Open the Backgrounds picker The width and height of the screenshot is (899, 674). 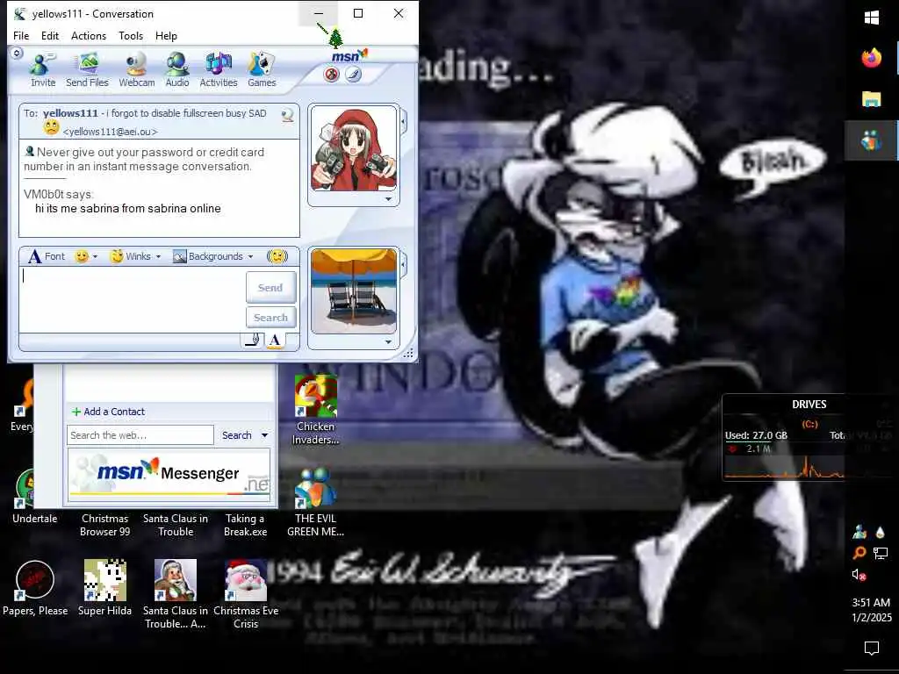[x=208, y=256]
